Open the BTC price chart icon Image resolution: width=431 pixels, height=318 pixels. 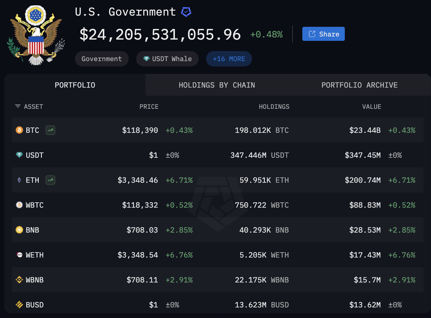point(51,130)
